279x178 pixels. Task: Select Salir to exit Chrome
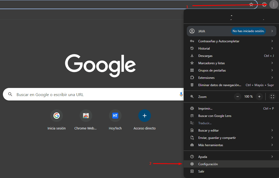tap(201, 171)
